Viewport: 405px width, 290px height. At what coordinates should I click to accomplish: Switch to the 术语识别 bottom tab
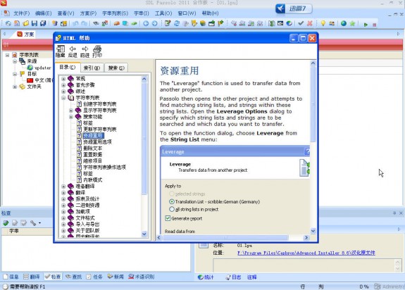pos(142,277)
